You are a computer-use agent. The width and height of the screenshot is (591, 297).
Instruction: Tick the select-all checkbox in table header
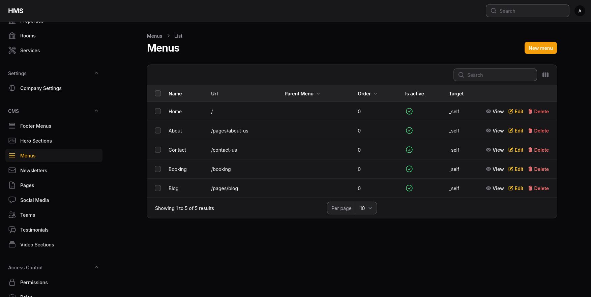pos(158,93)
